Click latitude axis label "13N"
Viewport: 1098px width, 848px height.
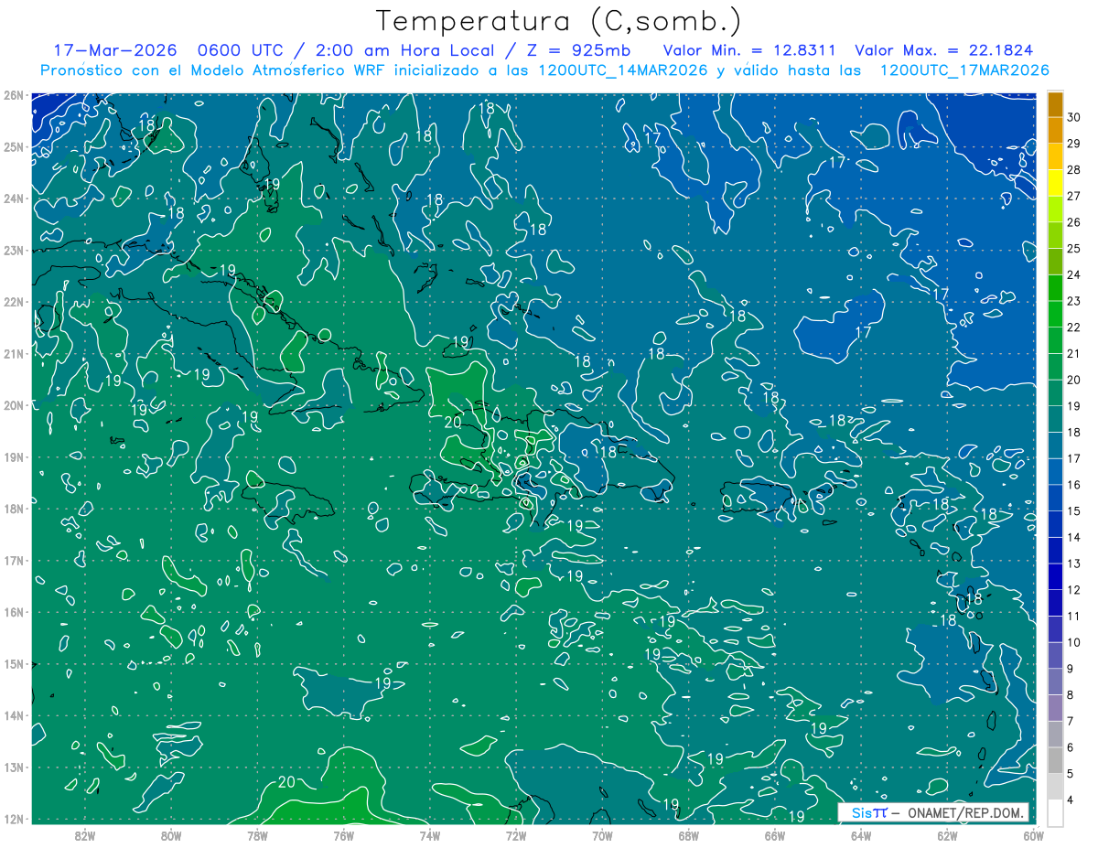click(13, 767)
